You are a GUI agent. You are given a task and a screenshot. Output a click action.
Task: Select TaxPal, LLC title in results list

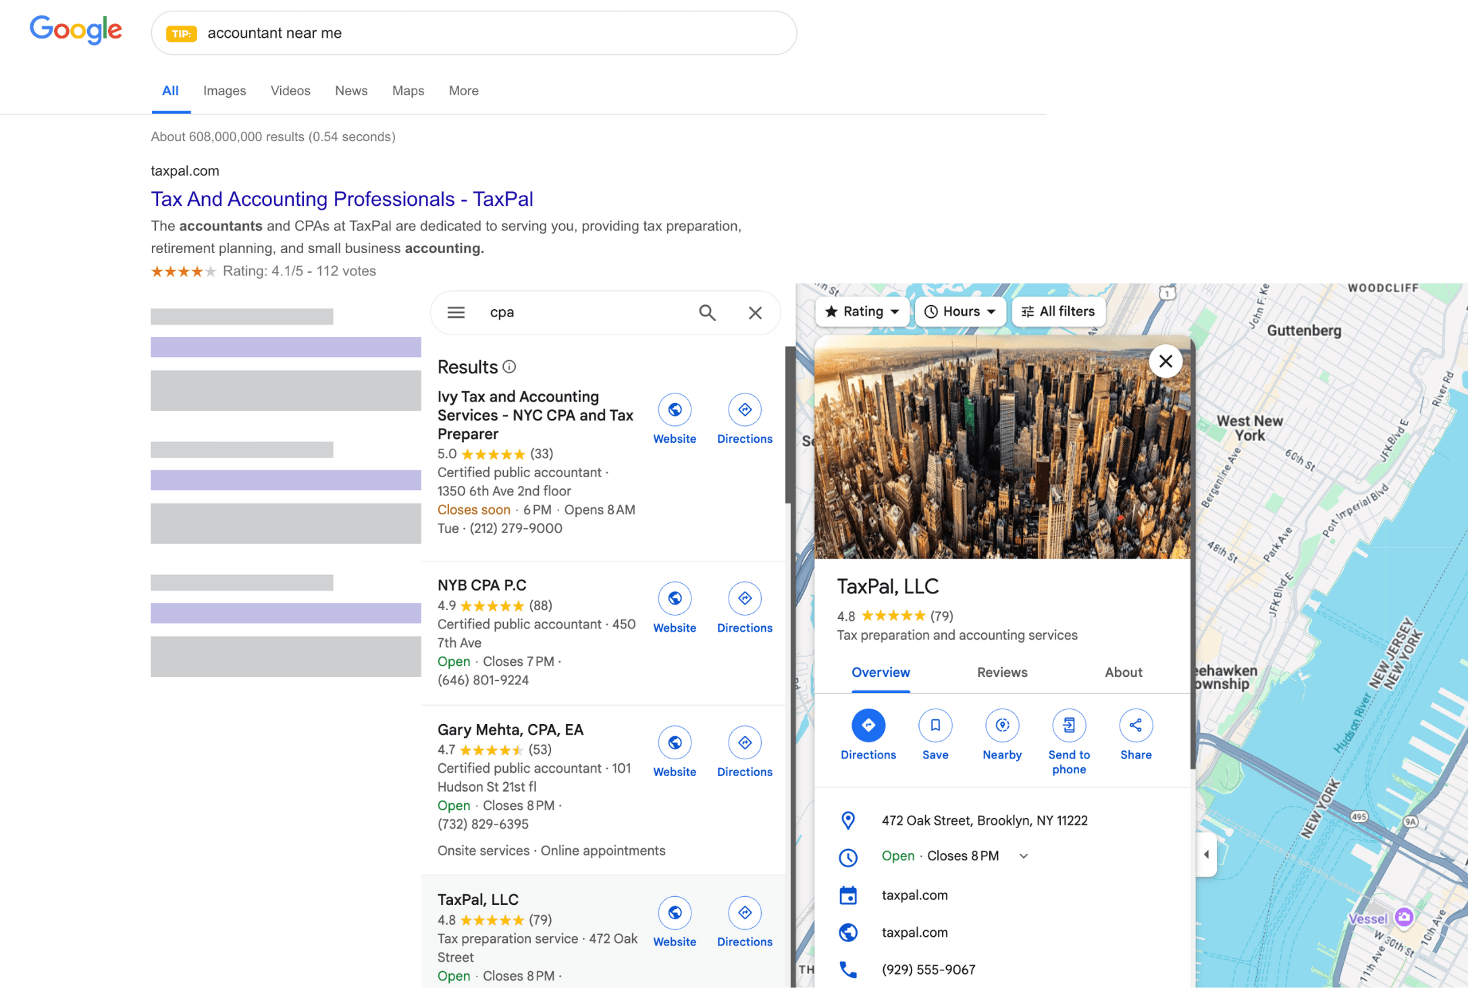pyautogui.click(x=478, y=900)
